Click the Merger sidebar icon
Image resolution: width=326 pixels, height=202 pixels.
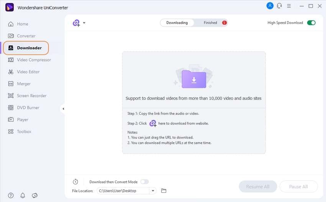pyautogui.click(x=11, y=84)
